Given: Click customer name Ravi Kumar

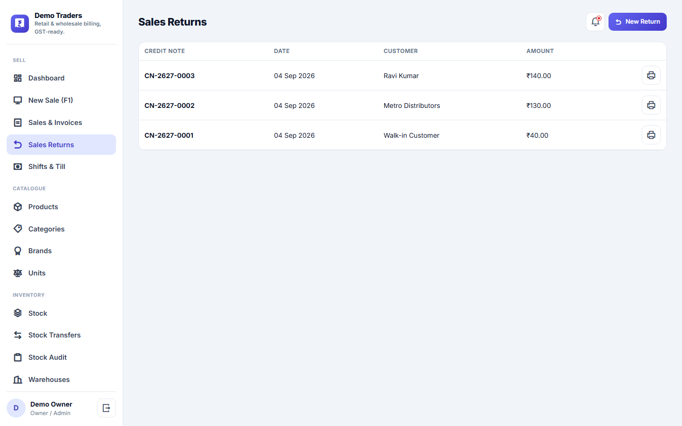Looking at the screenshot, I should [x=401, y=76].
